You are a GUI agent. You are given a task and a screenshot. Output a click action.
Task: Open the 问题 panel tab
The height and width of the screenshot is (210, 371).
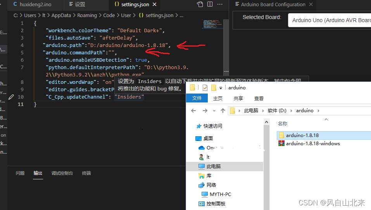(x=20, y=173)
